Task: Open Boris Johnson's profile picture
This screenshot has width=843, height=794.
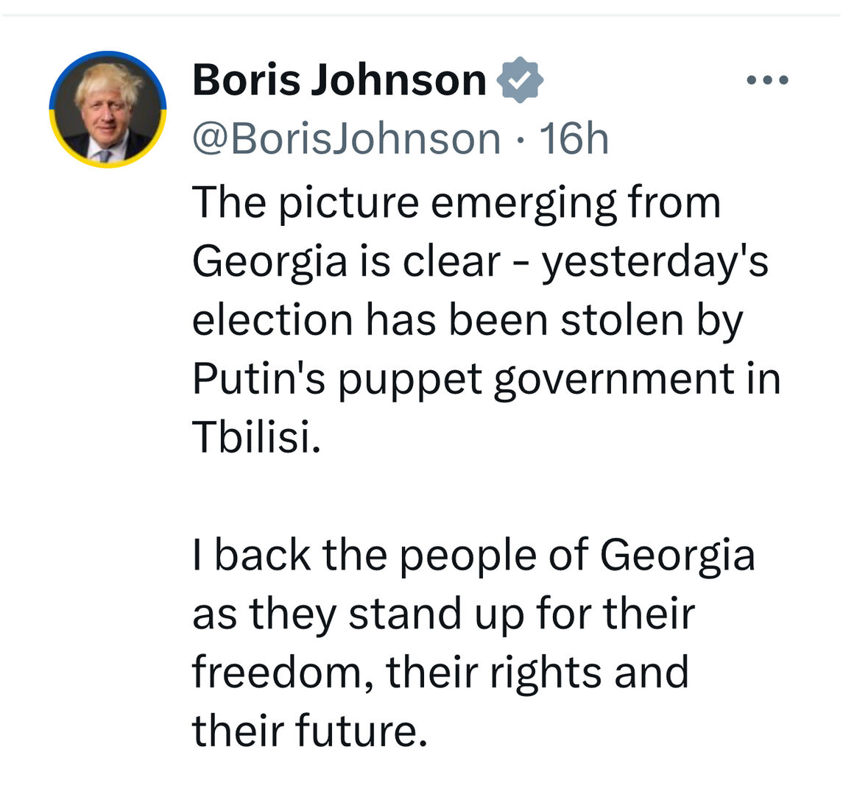Action: click(x=107, y=110)
